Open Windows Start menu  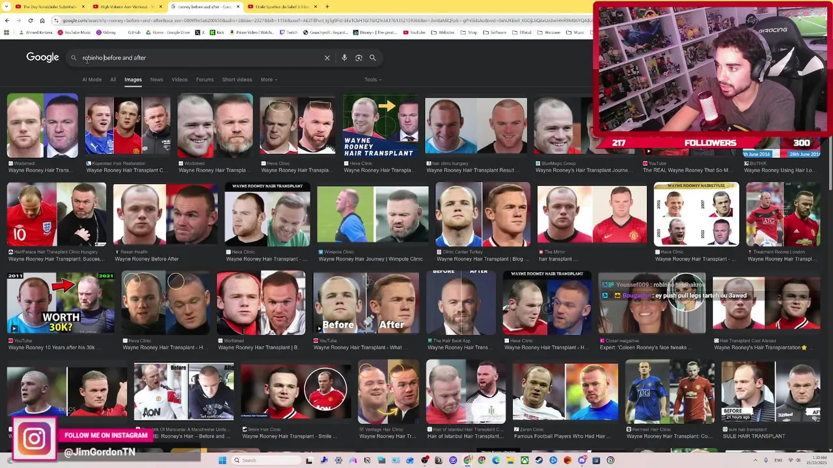(x=222, y=460)
